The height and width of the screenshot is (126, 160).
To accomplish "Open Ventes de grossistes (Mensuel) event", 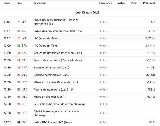I will click(x=58, y=53).
